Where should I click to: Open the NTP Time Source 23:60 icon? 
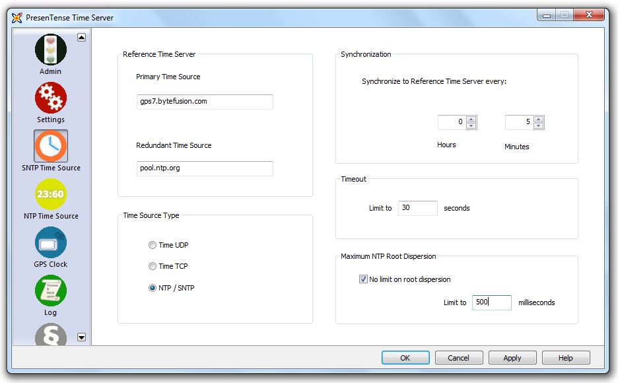51,194
